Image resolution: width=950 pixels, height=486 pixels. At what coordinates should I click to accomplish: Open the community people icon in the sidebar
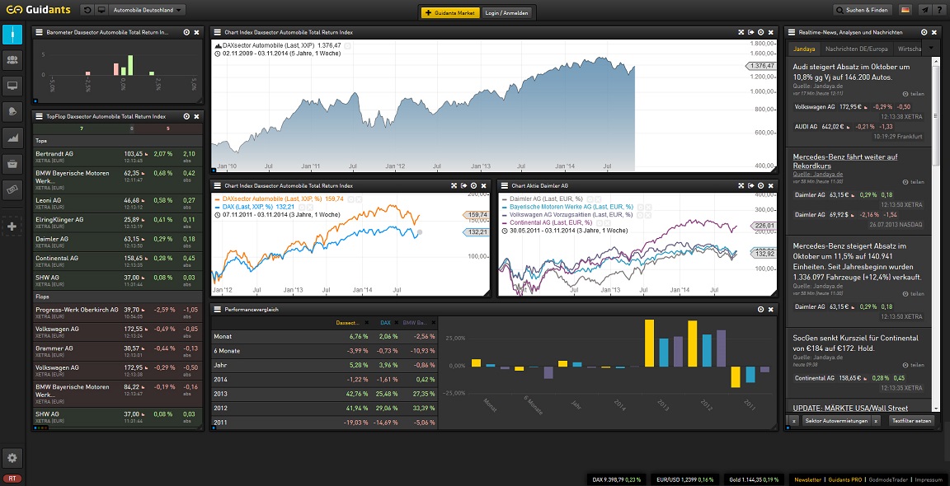pos(12,60)
